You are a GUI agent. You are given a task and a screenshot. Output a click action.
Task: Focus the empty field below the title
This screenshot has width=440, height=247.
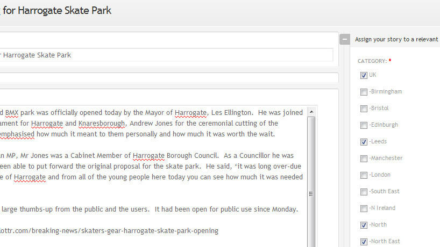click(x=161, y=78)
